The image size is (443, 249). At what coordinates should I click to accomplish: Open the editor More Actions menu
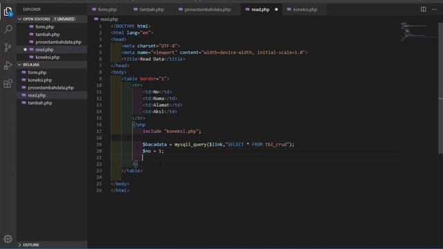(x=434, y=9)
